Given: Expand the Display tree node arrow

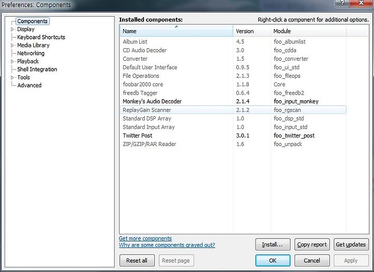Looking at the screenshot, I should tap(12, 29).
